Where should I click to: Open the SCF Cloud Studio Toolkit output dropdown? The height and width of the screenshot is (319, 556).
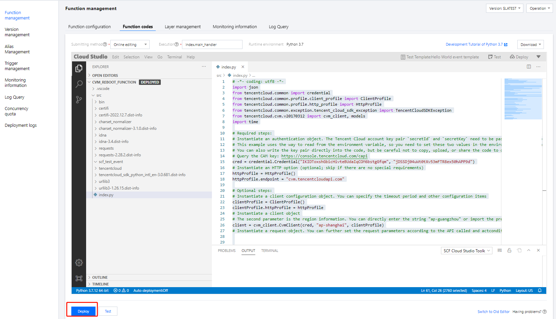pos(467,251)
